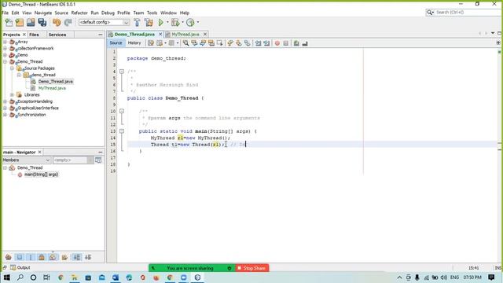
Task: Expand the Libraries node
Action: click(12, 94)
